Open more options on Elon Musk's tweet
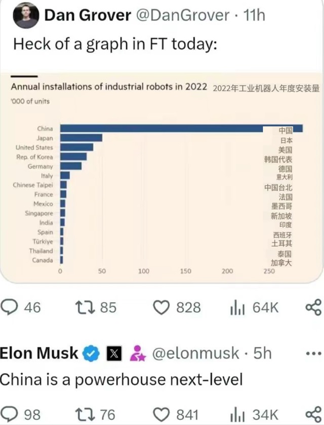 [x=313, y=354]
